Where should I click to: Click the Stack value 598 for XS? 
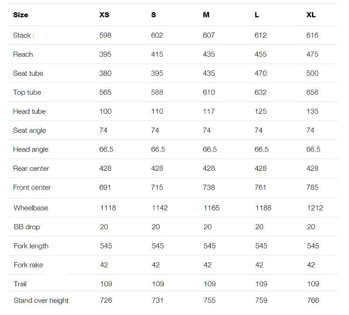point(106,35)
